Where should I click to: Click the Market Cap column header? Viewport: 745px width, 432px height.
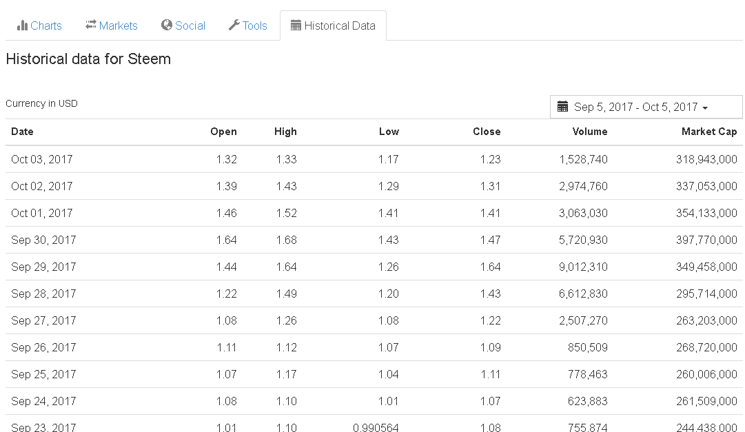click(x=709, y=132)
